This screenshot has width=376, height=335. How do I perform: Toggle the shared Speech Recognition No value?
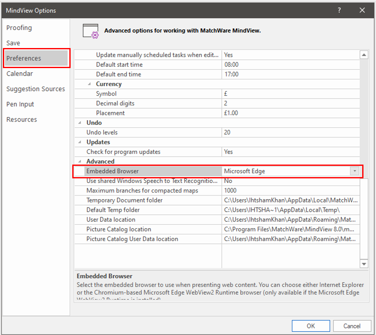pyautogui.click(x=228, y=181)
